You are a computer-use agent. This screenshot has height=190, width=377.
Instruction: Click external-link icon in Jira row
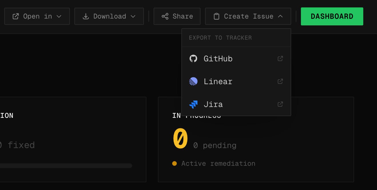[x=280, y=104]
